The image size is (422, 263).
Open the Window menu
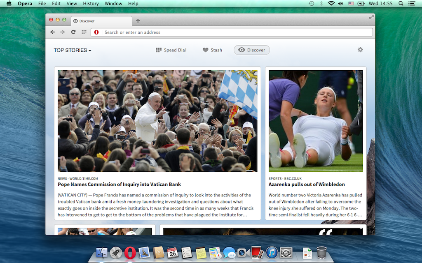113,4
